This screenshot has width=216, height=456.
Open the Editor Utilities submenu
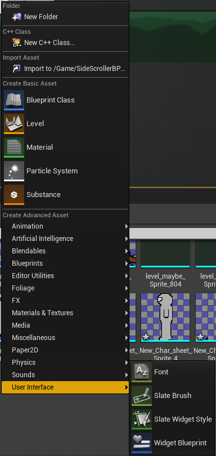65,276
